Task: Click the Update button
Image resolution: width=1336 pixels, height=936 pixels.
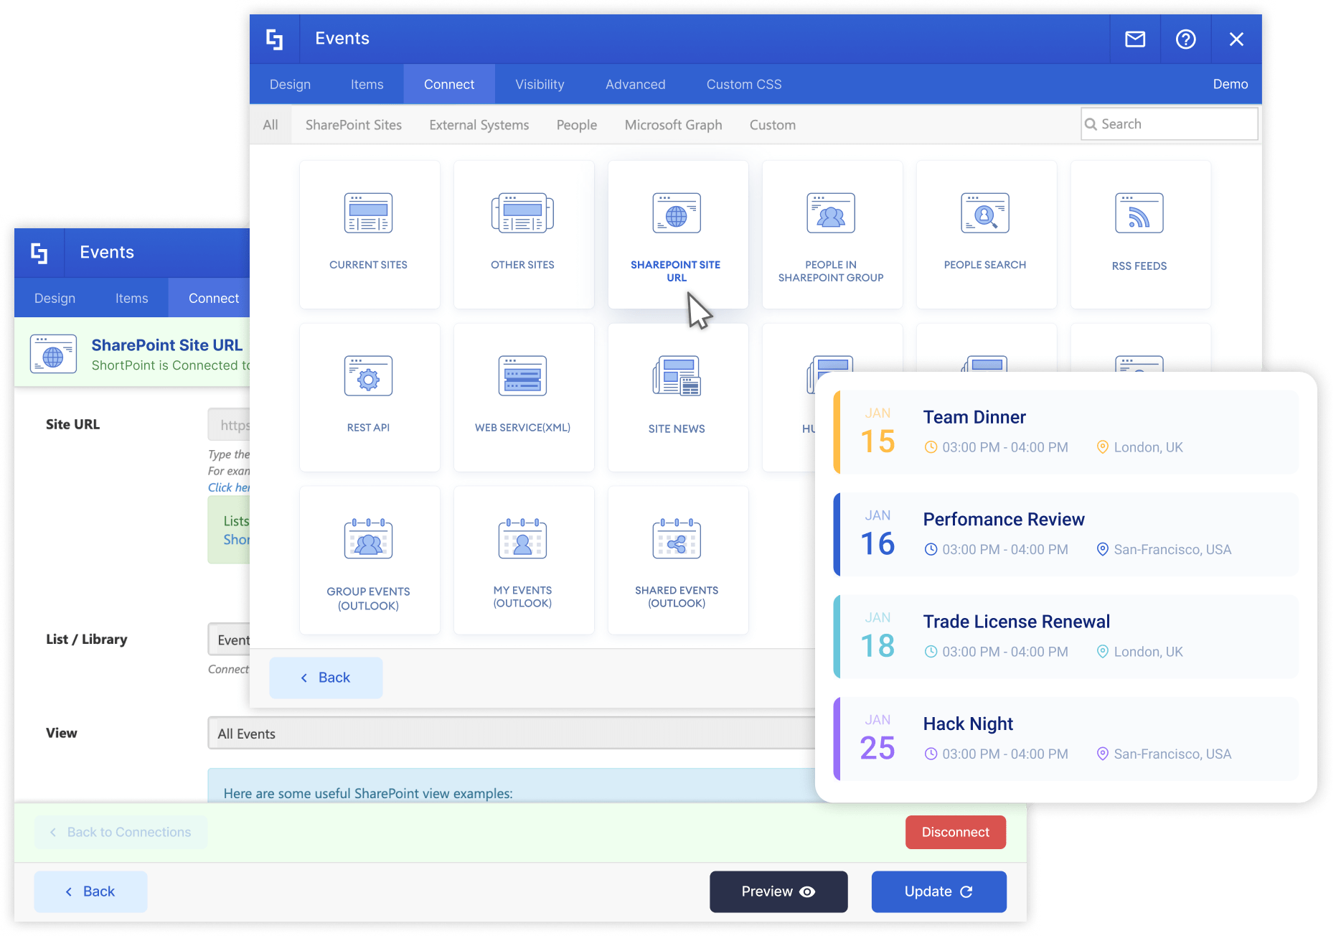Action: (x=939, y=891)
